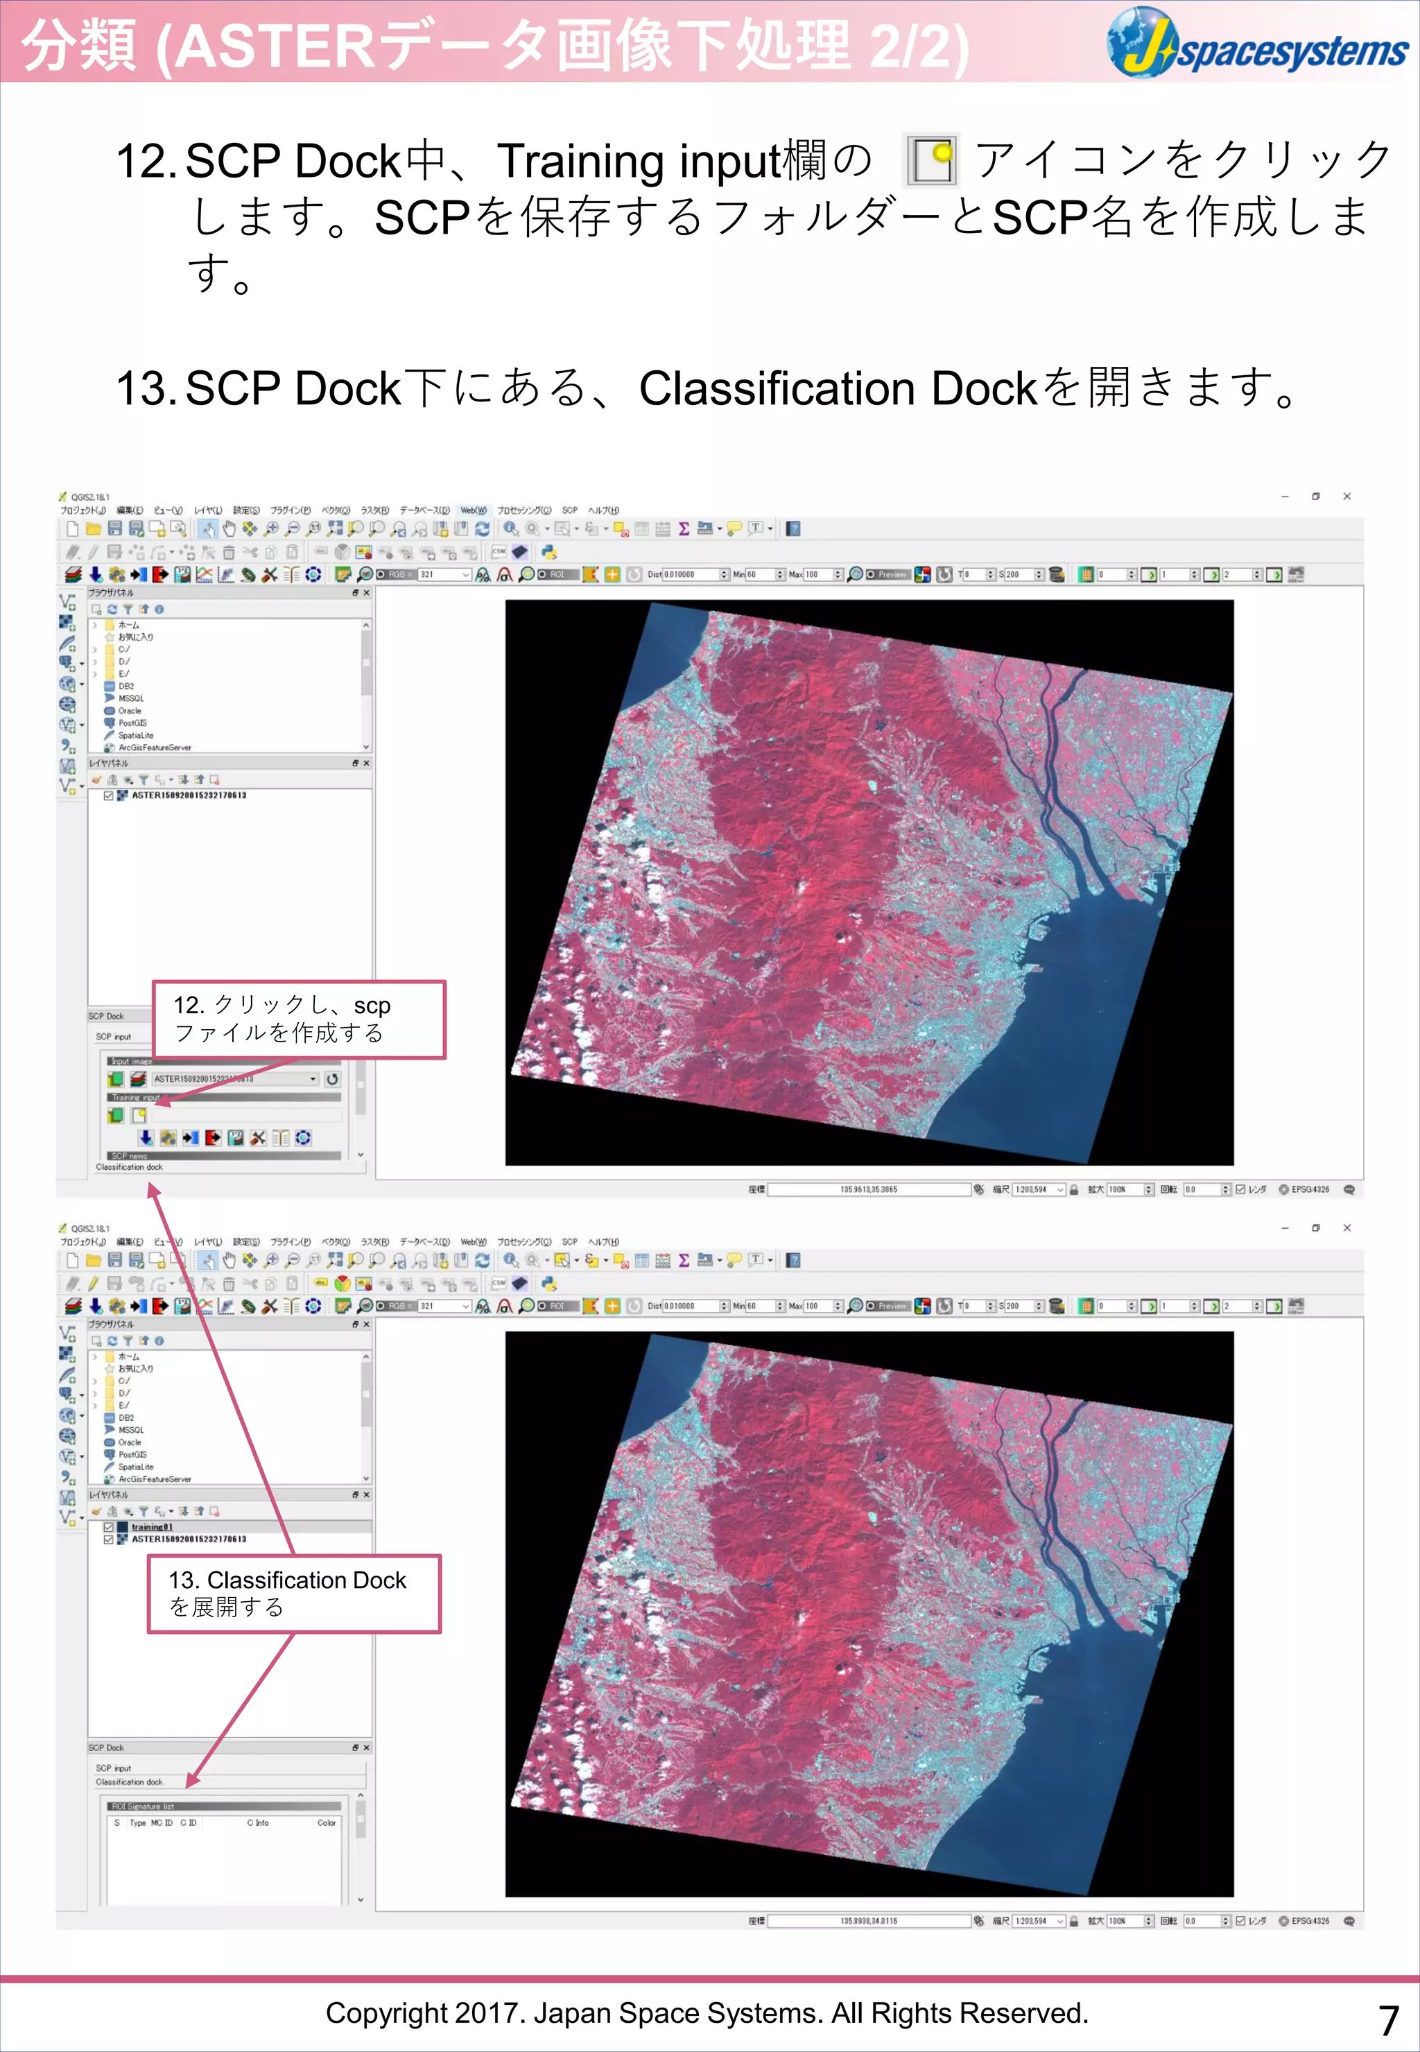Toggle ASTER layer checkbox in upper layers panel
1420x2052 pixels.
click(x=109, y=795)
